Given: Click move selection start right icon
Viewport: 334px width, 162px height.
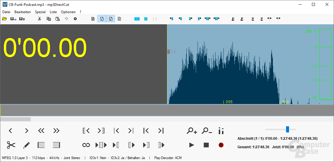Looking at the screenshot, I should tap(181, 19).
